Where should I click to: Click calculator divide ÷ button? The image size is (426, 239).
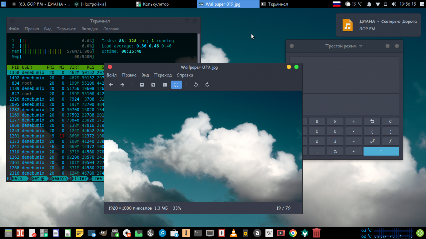[x=353, y=121]
